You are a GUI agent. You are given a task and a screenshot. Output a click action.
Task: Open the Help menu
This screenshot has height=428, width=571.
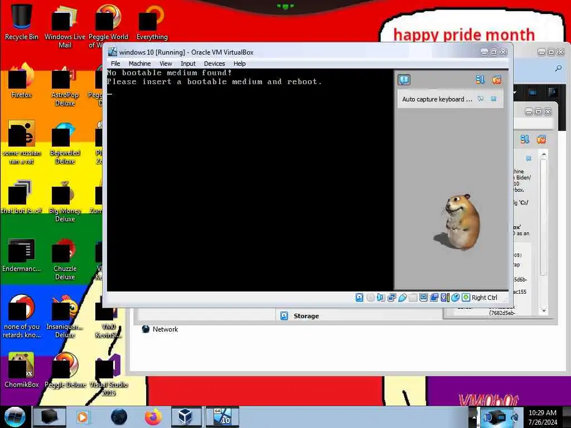coord(240,64)
